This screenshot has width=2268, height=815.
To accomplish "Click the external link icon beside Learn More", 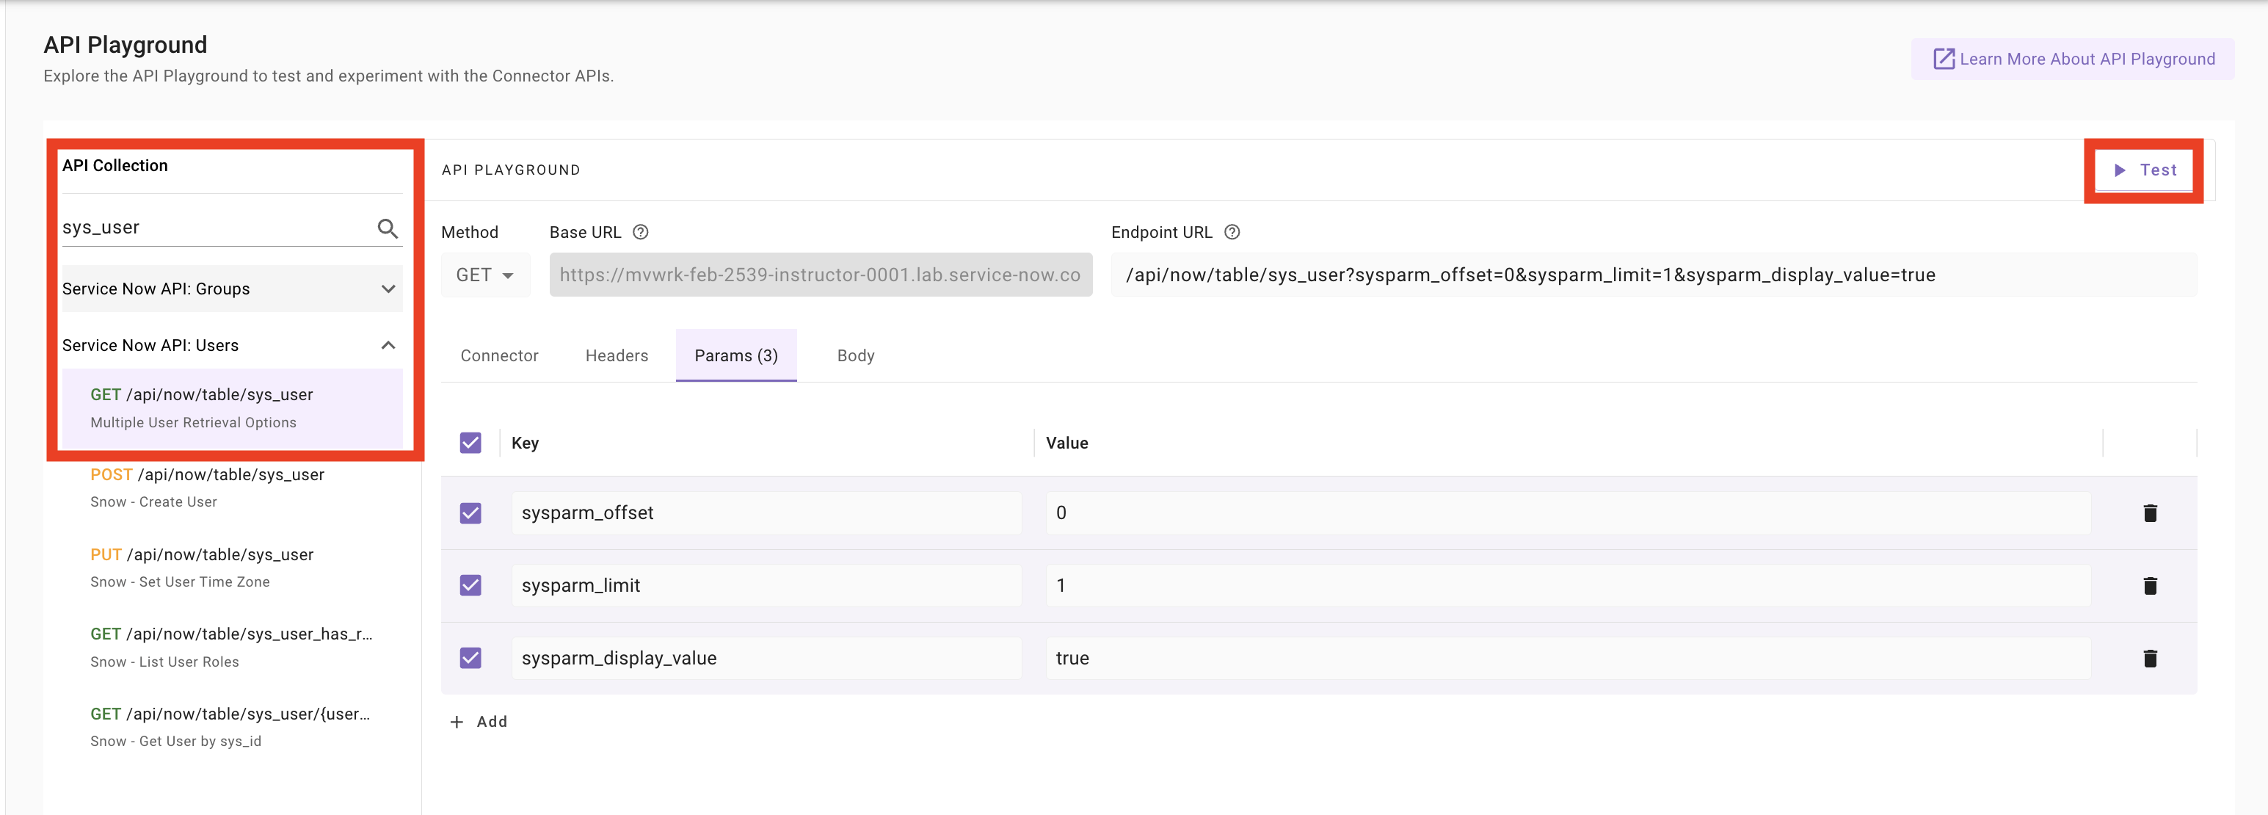I will click(x=1943, y=59).
